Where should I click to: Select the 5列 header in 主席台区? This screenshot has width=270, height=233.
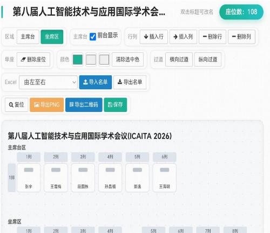(x=137, y=157)
